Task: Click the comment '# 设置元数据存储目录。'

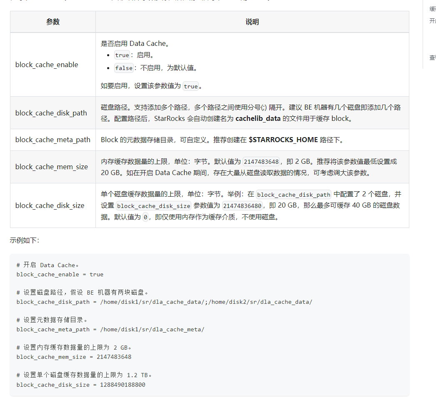Action: (x=52, y=320)
